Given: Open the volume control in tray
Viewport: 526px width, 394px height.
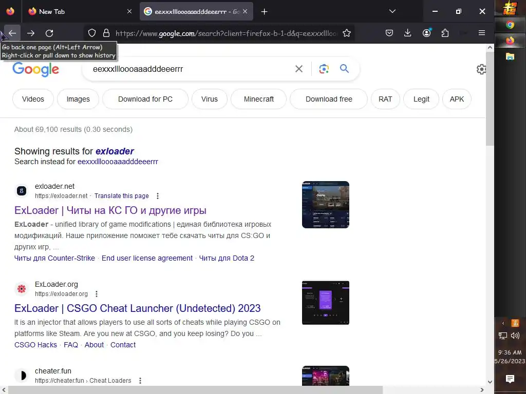Looking at the screenshot, I should [x=515, y=336].
